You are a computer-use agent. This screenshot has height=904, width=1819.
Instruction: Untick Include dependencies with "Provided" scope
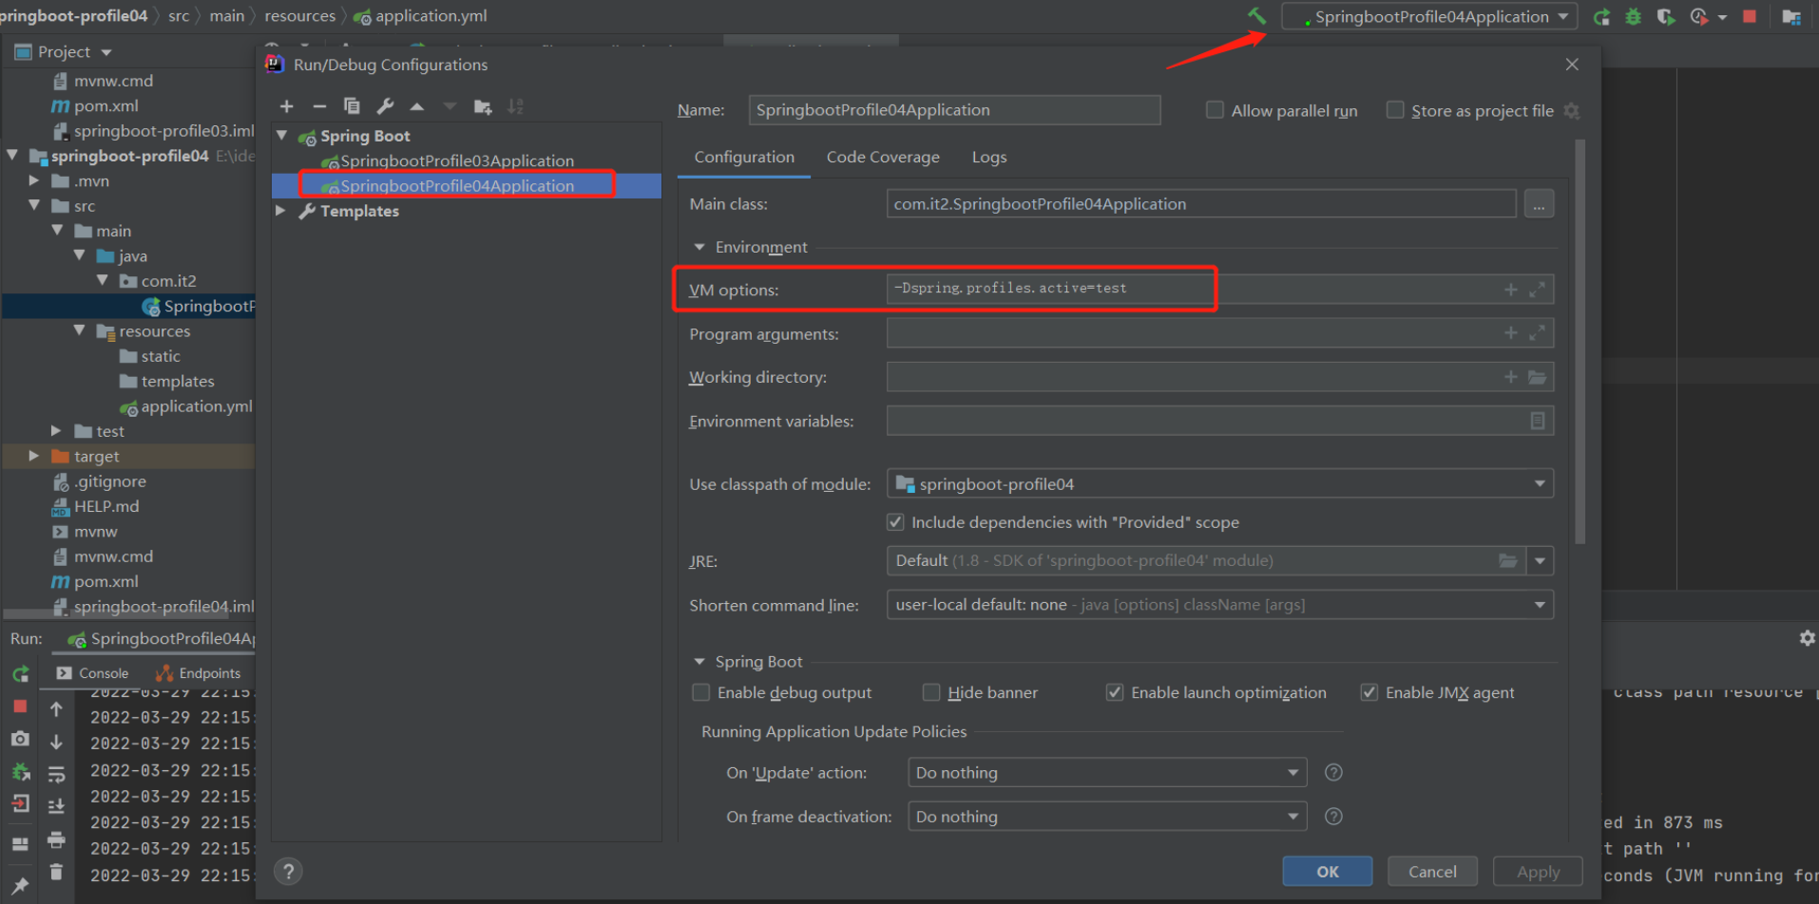[895, 522]
